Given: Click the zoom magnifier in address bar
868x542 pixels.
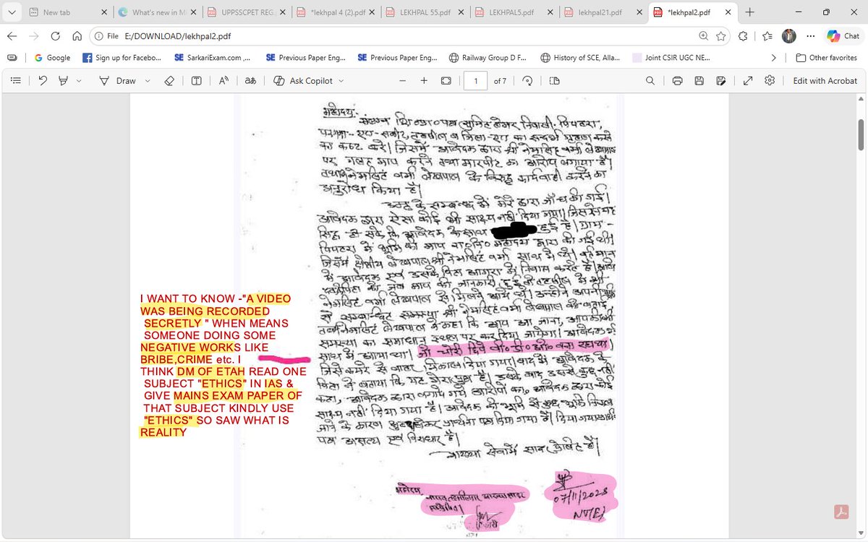Looking at the screenshot, I should 703,36.
